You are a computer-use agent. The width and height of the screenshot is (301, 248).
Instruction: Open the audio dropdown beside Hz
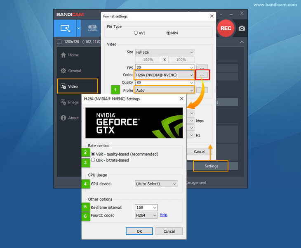click(x=190, y=135)
